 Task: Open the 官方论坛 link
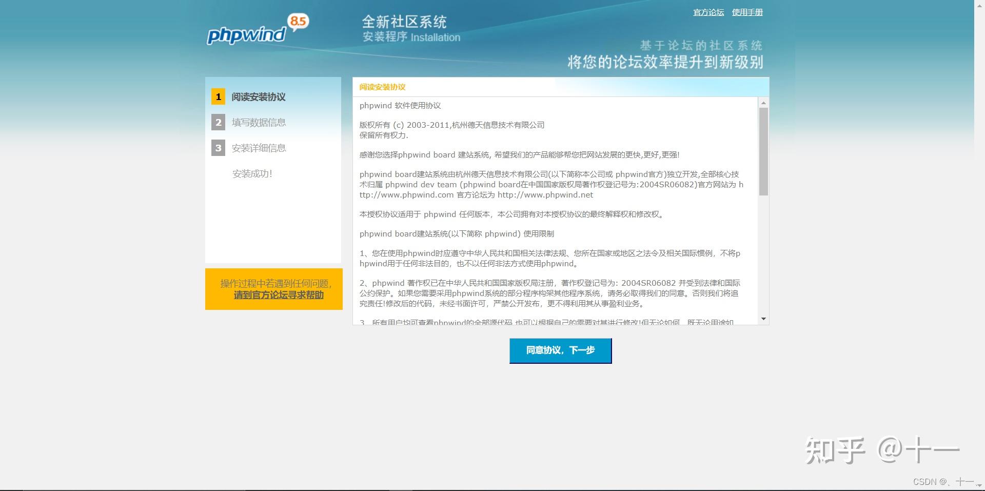click(708, 12)
